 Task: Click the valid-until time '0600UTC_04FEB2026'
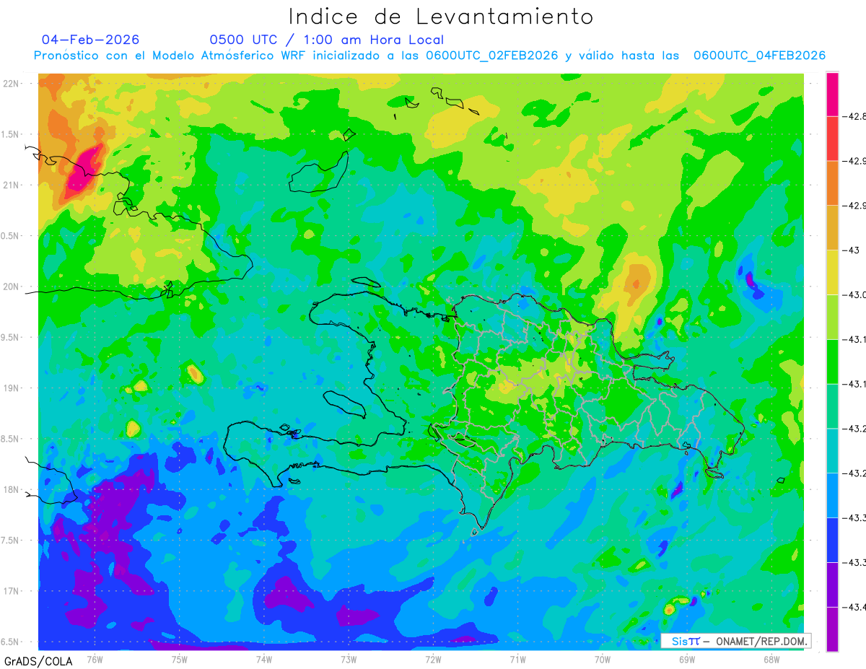click(x=759, y=56)
